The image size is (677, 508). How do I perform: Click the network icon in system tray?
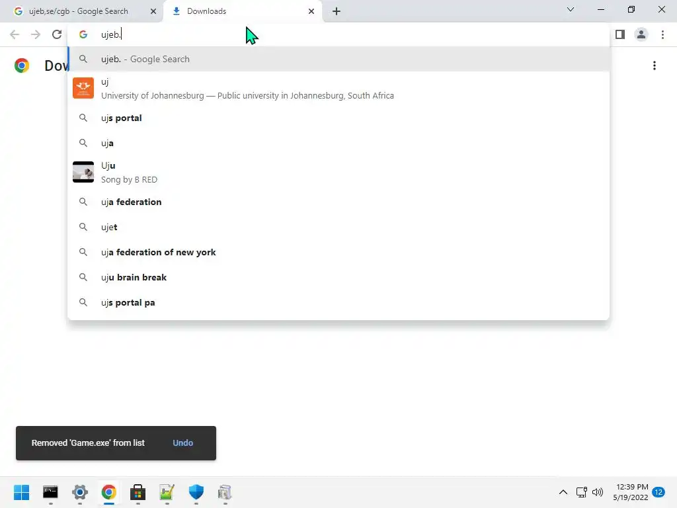pos(582,492)
